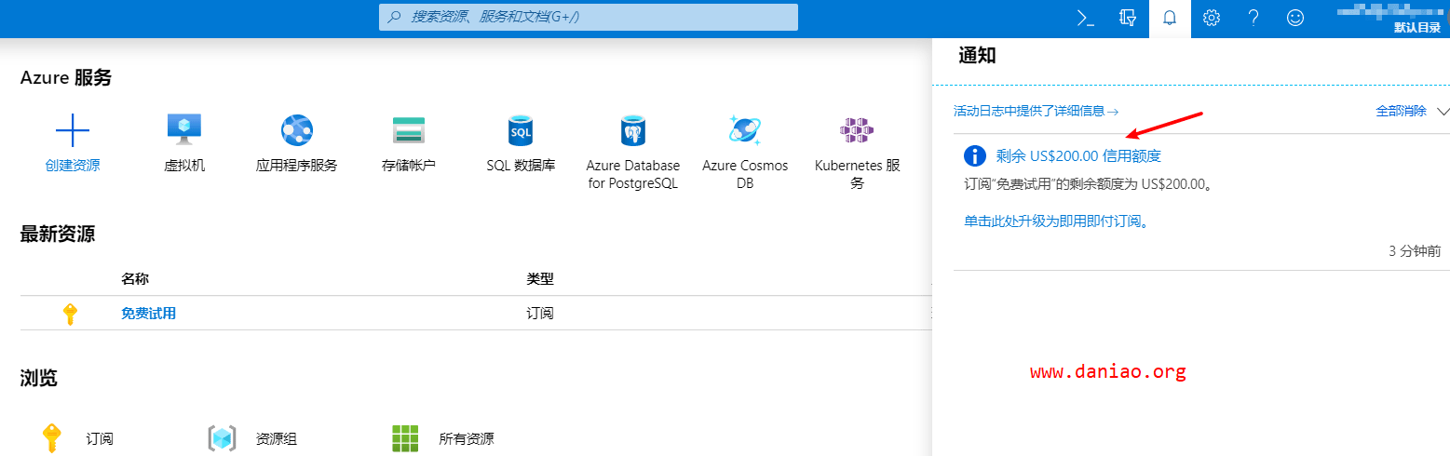Open the Kubernetes service icon
Viewport: 1450px width, 456px height.
(857, 131)
